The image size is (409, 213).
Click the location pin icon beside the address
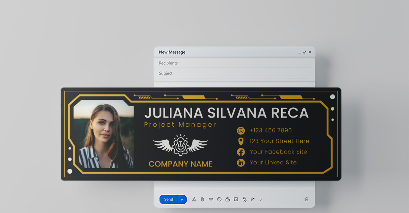point(241,141)
